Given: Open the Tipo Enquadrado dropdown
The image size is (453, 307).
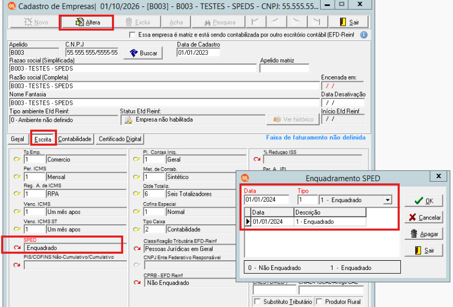Looking at the screenshot, I should tap(387, 200).
